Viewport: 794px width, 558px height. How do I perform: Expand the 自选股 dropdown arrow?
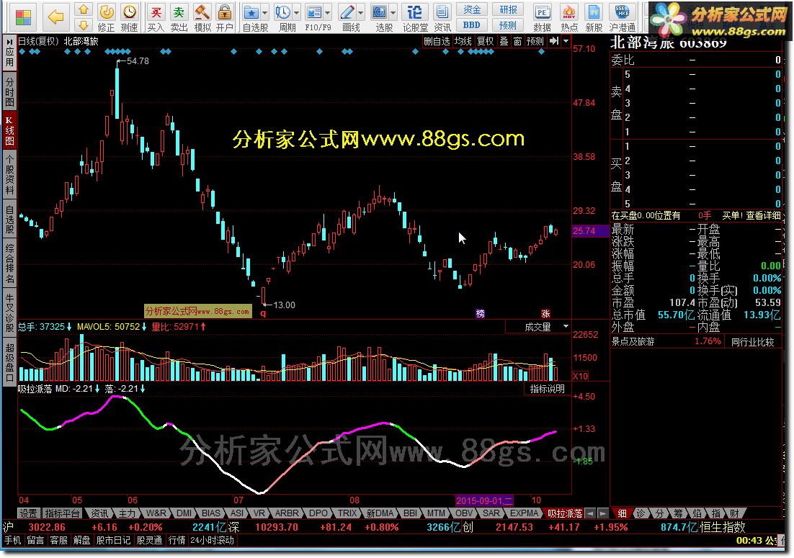click(x=267, y=12)
